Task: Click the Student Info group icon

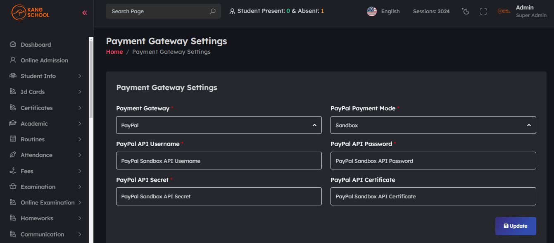Action: (x=13, y=76)
